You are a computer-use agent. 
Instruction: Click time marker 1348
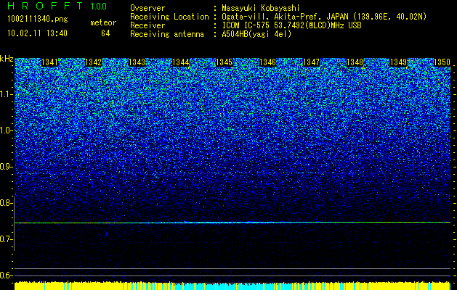(355, 62)
